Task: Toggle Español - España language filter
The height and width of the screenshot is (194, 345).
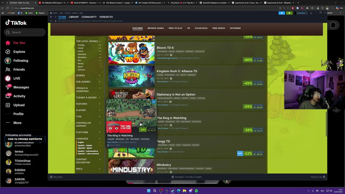Action: point(85,147)
